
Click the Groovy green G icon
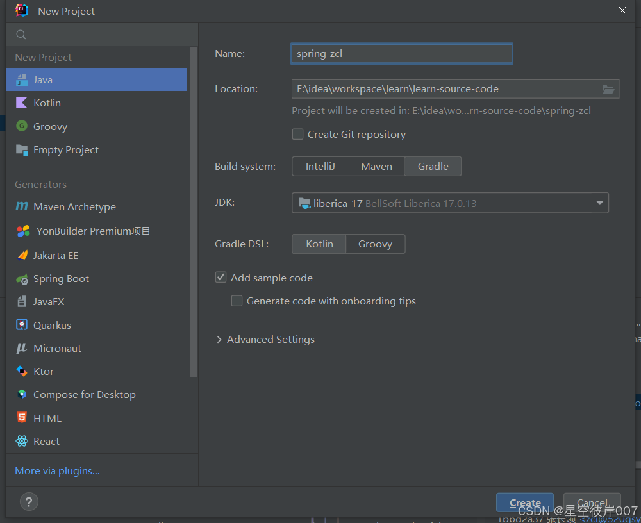[x=22, y=126]
